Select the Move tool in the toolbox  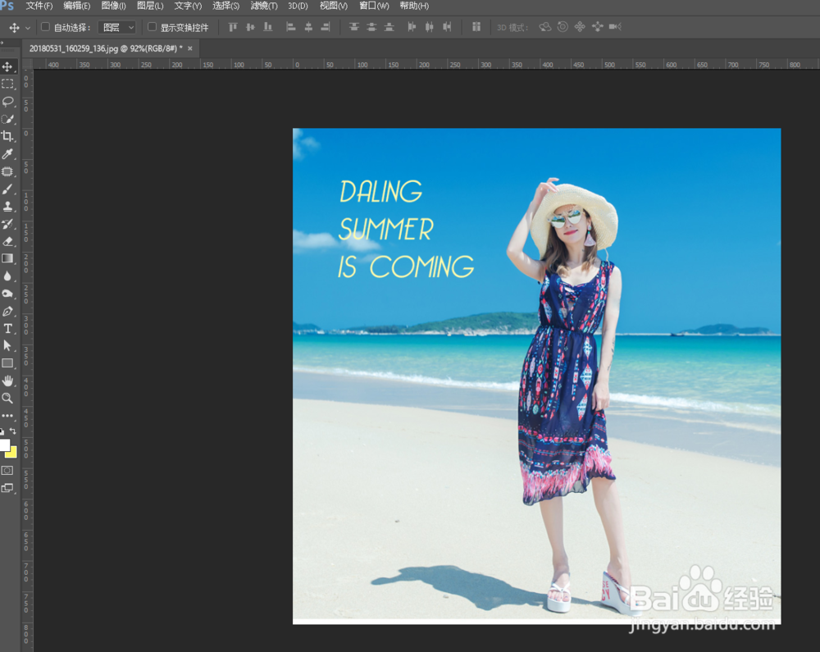(7, 66)
